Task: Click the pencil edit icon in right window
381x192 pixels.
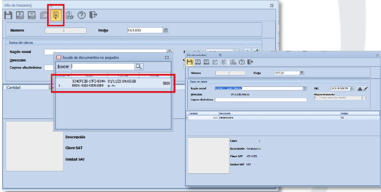Action: pos(366,88)
